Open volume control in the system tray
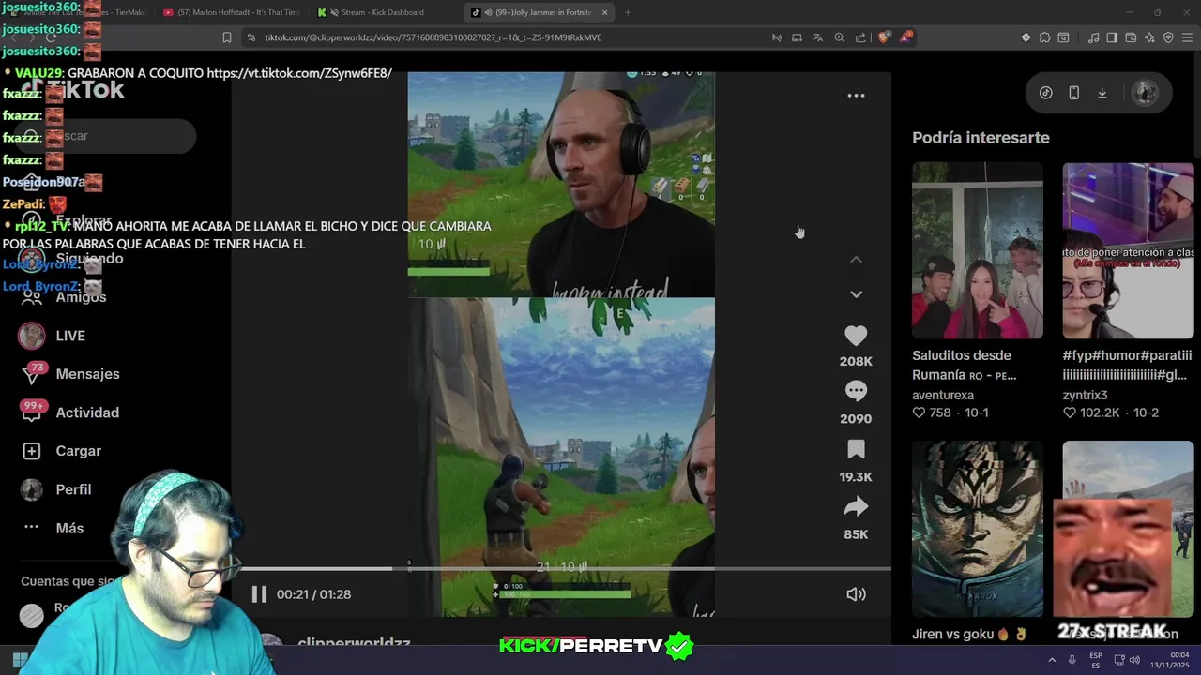The image size is (1201, 675). (x=1133, y=660)
